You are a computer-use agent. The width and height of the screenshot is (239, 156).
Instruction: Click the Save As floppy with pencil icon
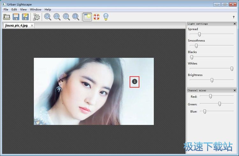coord(25,17)
